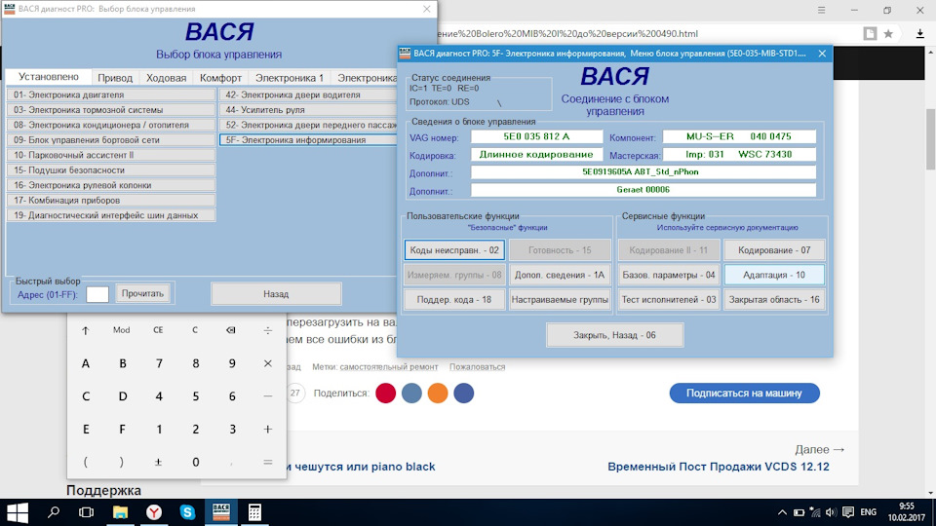Click Прочитать button
Image resolution: width=936 pixels, height=526 pixels.
[x=142, y=293]
